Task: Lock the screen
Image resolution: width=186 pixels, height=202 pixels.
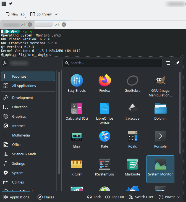Action: tap(94, 197)
